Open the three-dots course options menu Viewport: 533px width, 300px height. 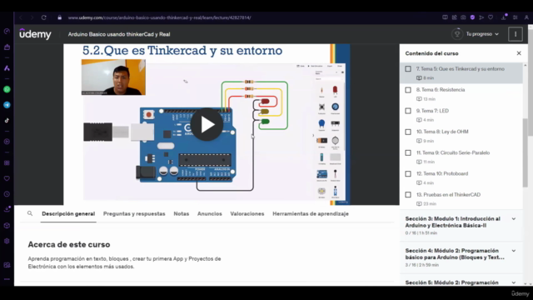[516, 34]
